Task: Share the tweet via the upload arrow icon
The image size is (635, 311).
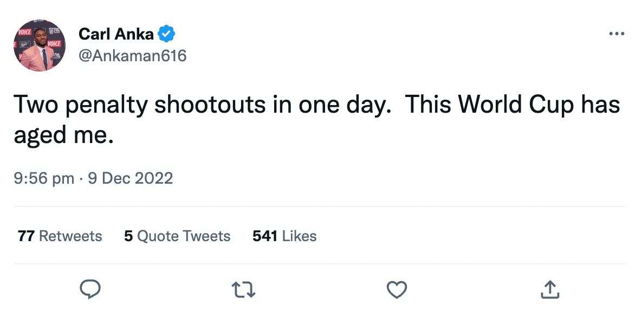Action: pos(549,290)
